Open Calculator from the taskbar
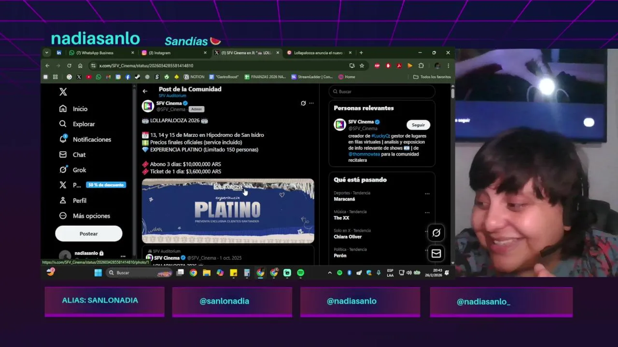This screenshot has height=347, width=618. click(x=247, y=273)
